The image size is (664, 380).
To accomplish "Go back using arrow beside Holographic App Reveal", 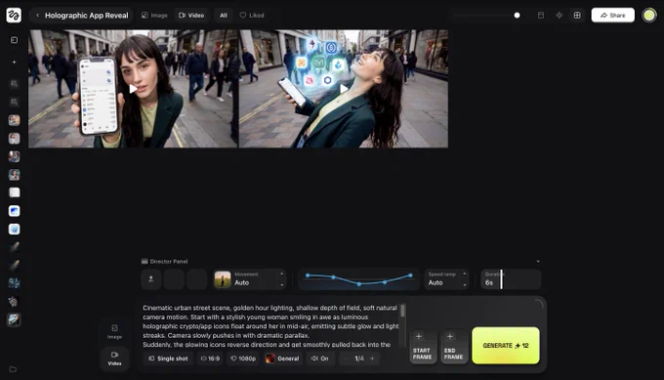I will (38, 16).
